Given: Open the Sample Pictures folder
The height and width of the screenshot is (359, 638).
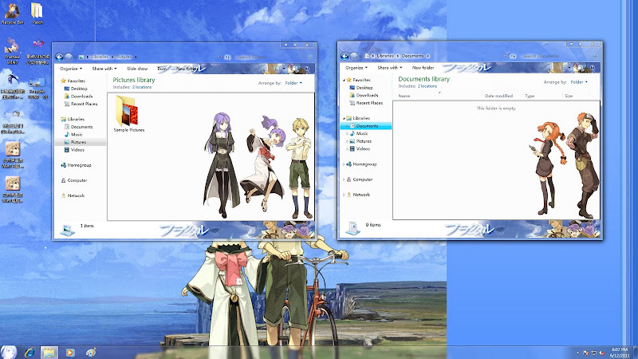Looking at the screenshot, I should (128, 113).
